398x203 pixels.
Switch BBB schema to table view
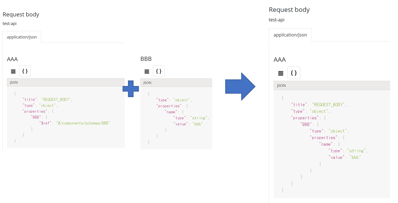pyautogui.click(x=147, y=72)
